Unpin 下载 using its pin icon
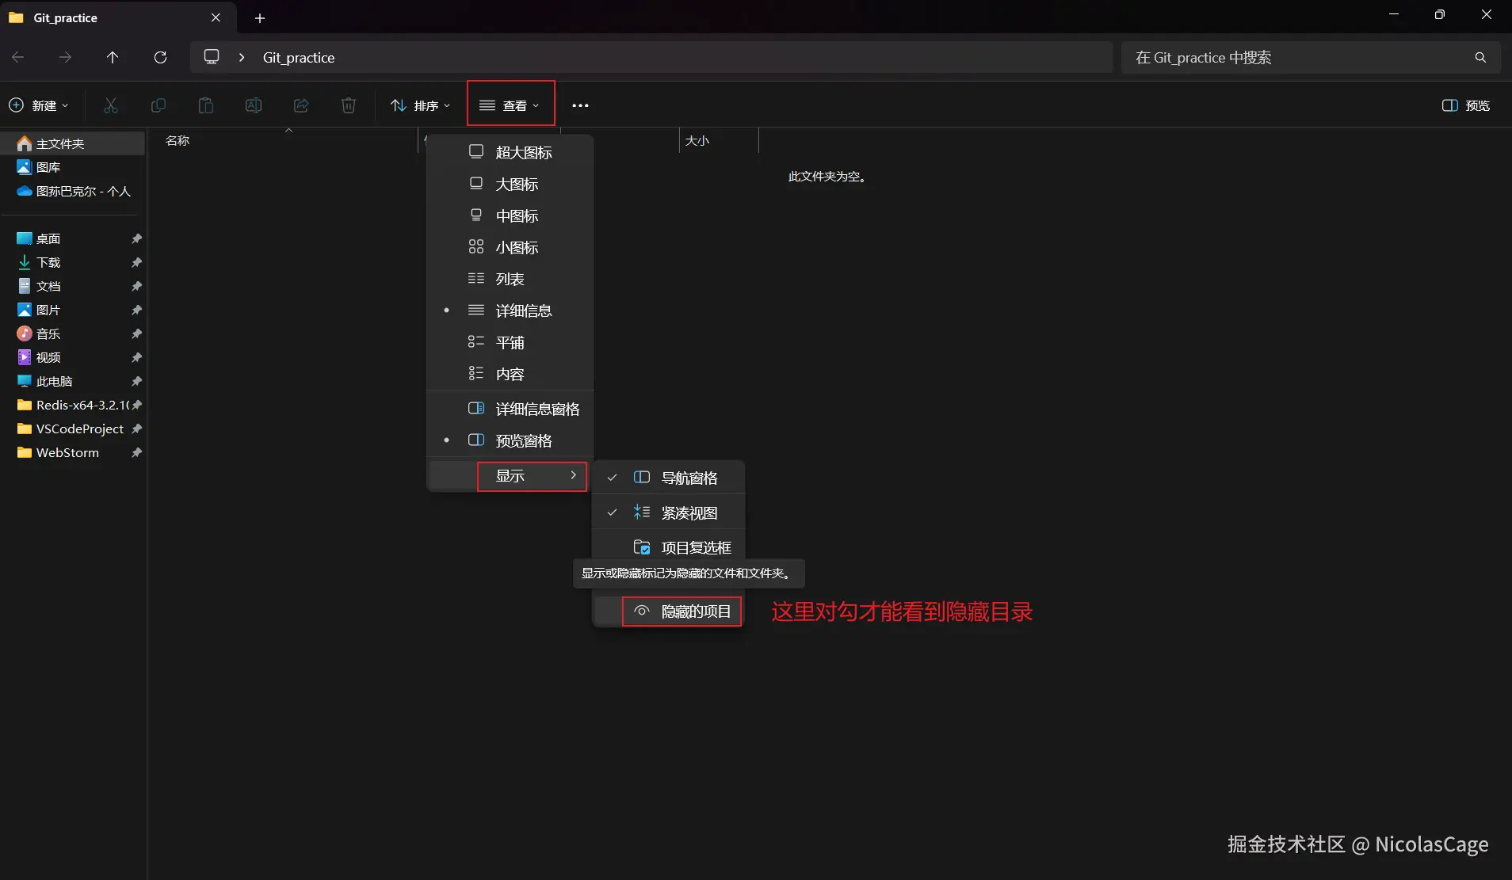Viewport: 1512px width, 880px height. coord(136,262)
